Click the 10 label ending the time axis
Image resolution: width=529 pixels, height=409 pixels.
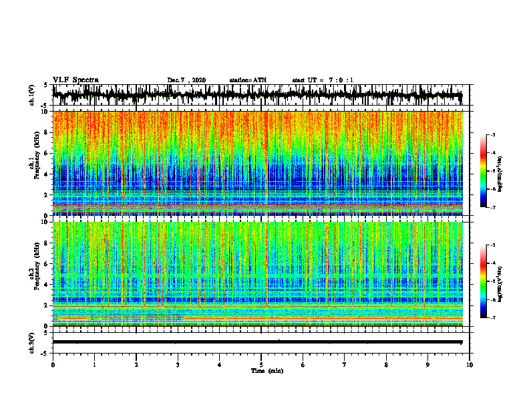(470, 365)
